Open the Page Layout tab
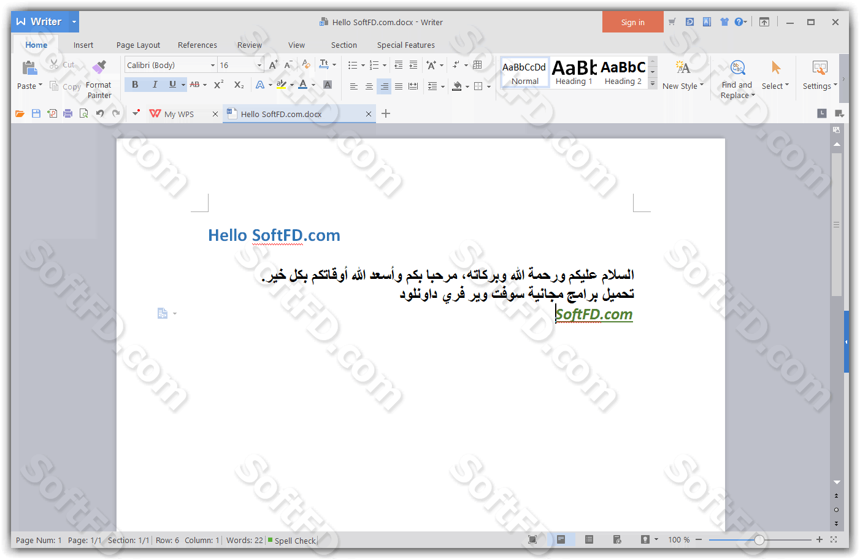 pos(138,45)
